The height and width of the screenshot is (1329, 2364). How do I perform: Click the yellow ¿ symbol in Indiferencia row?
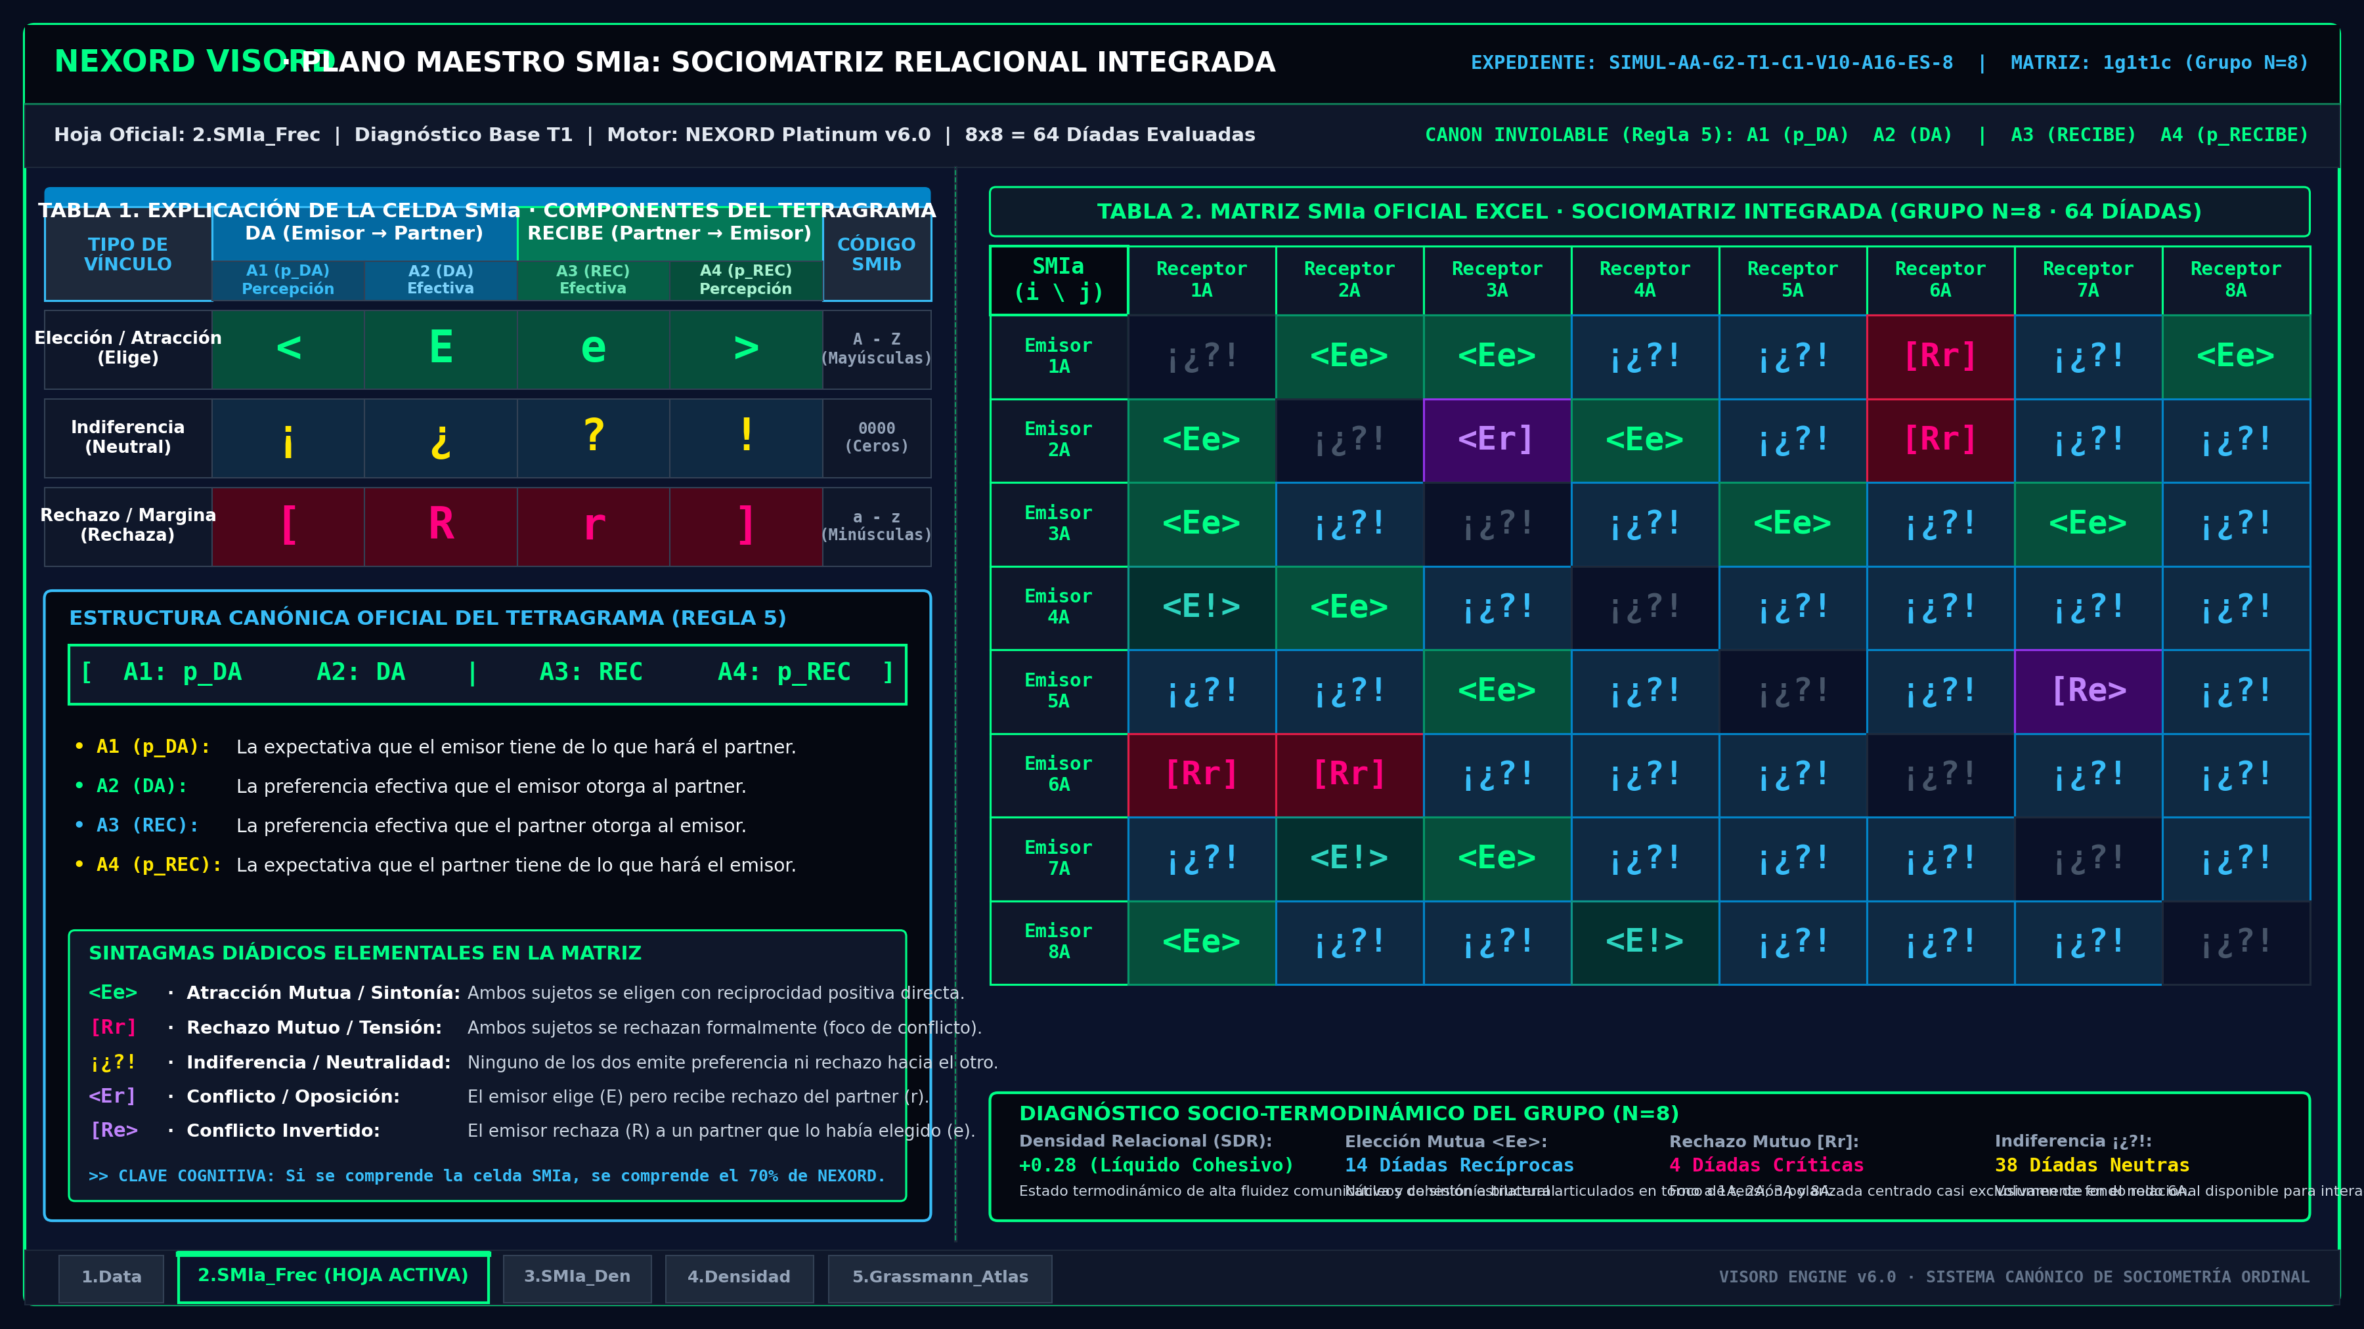(x=441, y=438)
